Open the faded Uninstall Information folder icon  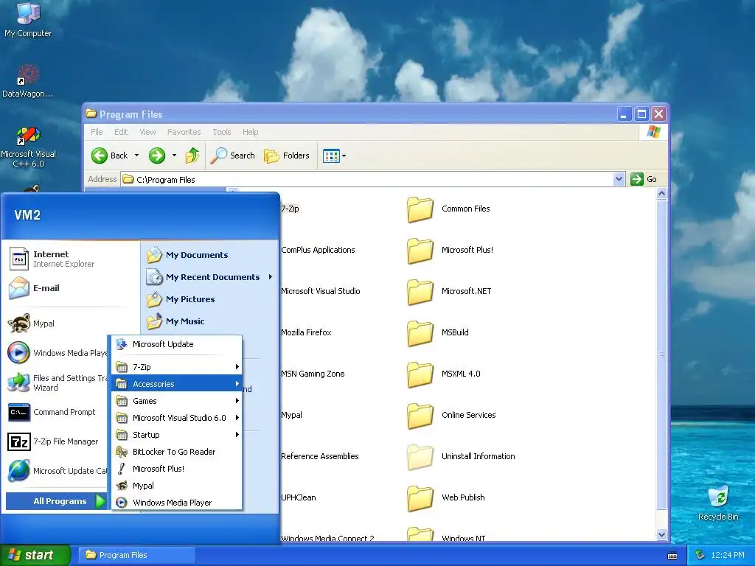coord(420,457)
